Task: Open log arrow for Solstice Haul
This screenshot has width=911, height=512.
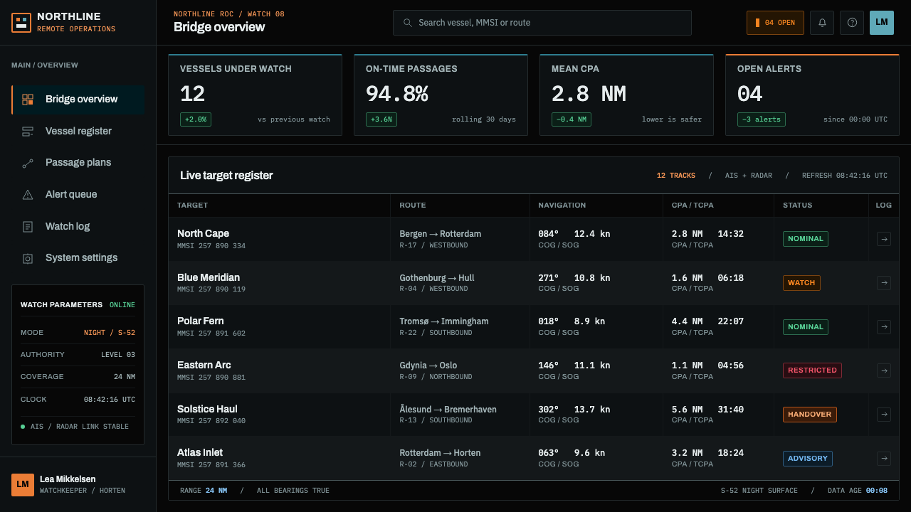Action: [x=884, y=415]
